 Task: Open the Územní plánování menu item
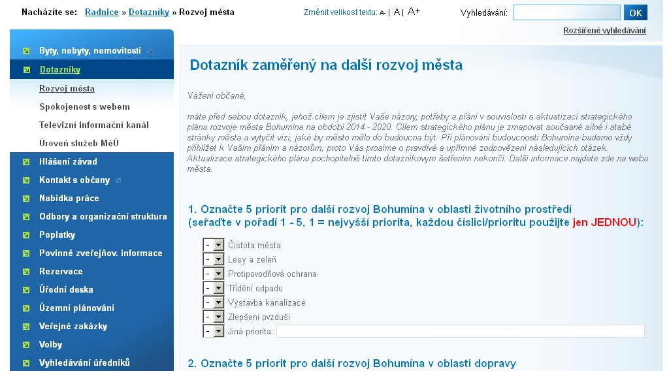coord(77,308)
